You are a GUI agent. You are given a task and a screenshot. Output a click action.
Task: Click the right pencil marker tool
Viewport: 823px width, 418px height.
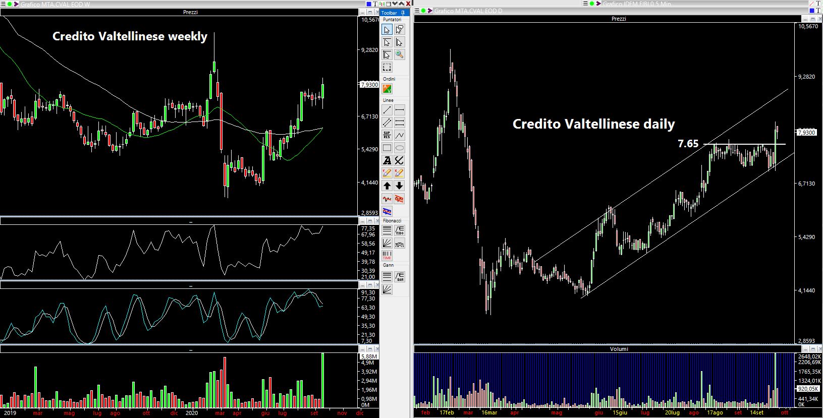pos(399,173)
